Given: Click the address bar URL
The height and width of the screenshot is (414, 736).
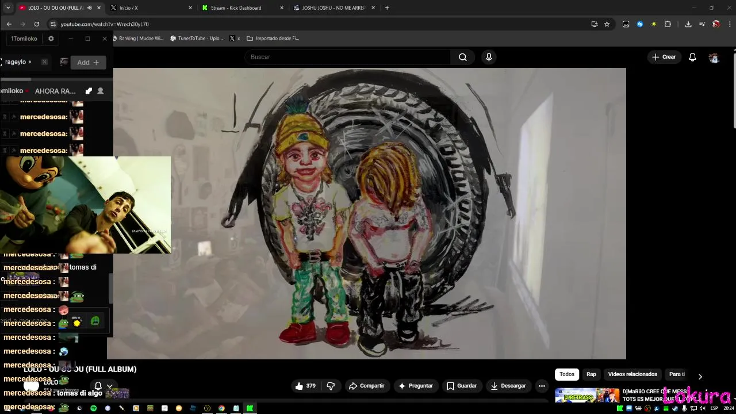Looking at the screenshot, I should pos(105,24).
